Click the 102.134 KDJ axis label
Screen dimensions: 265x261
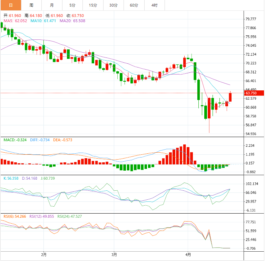point(252,184)
